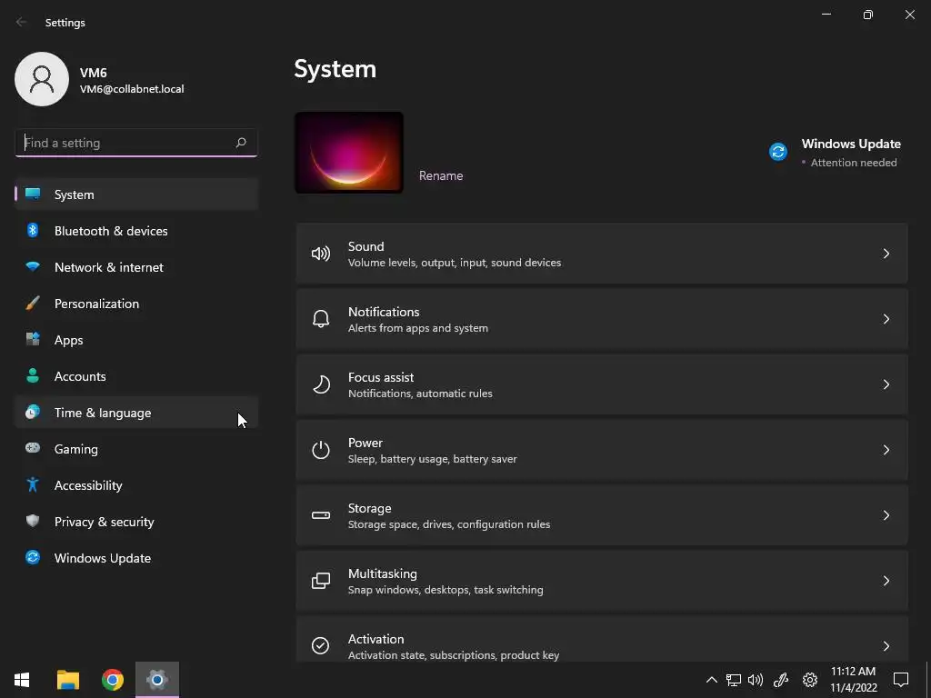Expand the Activation row chevron

pyautogui.click(x=886, y=646)
